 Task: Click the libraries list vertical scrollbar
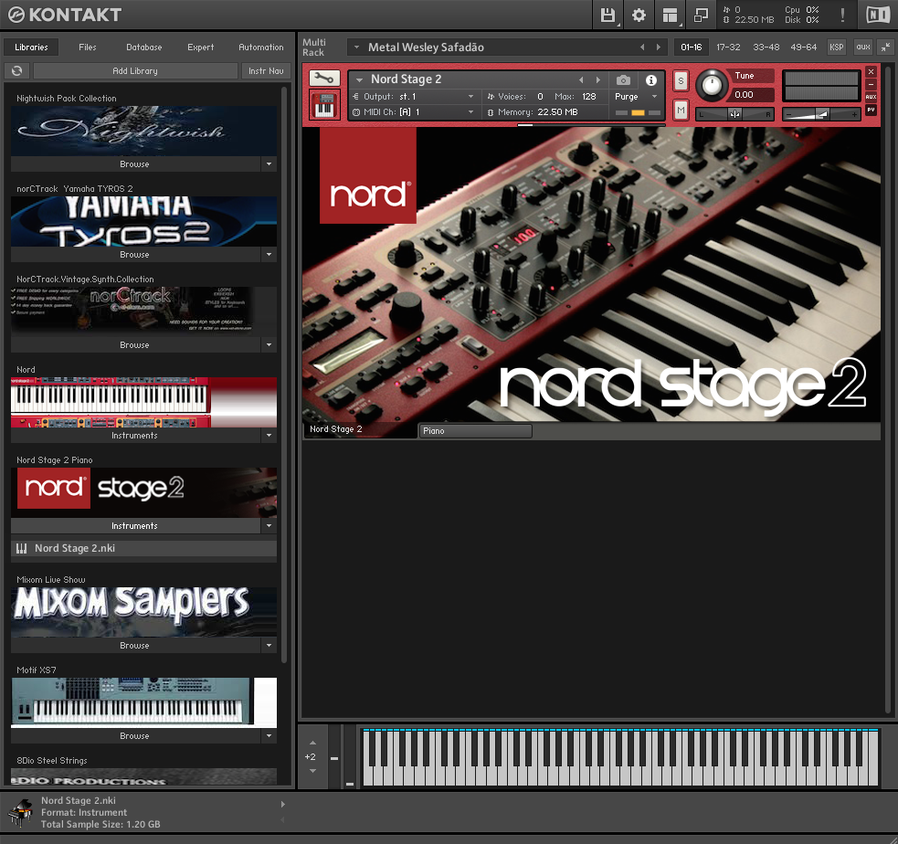[x=284, y=375]
